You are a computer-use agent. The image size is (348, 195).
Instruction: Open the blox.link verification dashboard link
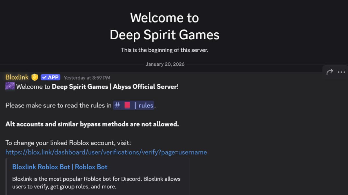[x=106, y=152]
